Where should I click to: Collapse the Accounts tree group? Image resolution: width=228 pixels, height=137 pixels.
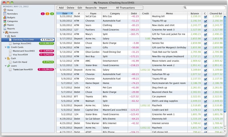pyautogui.click(x=3, y=32)
